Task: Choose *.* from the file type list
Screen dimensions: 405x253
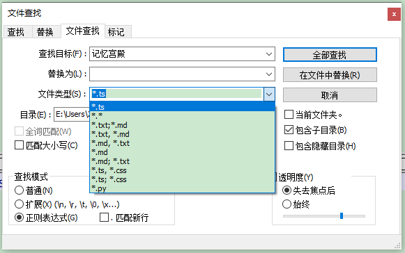Action: pos(182,116)
